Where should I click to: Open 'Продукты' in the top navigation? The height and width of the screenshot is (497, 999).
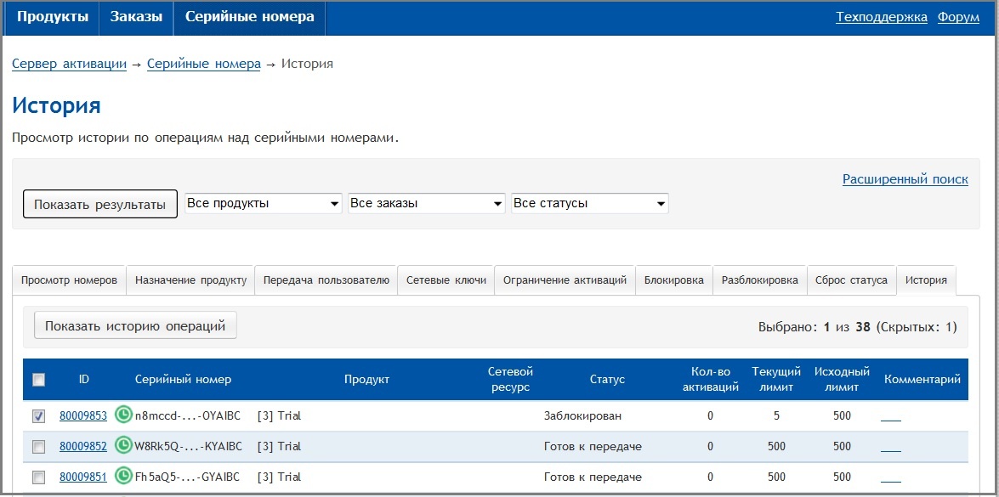coord(53,17)
